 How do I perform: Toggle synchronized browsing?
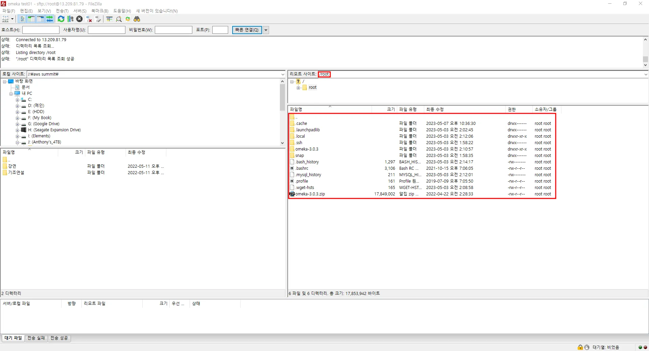[x=128, y=19]
